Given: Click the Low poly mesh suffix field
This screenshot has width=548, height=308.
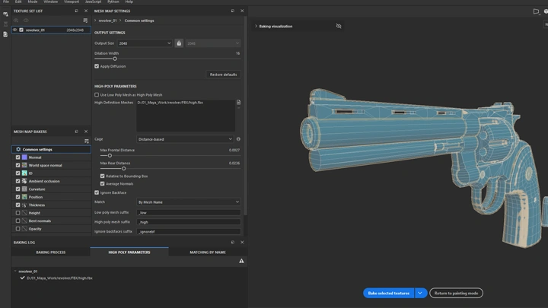Looking at the screenshot, I should tap(189, 212).
